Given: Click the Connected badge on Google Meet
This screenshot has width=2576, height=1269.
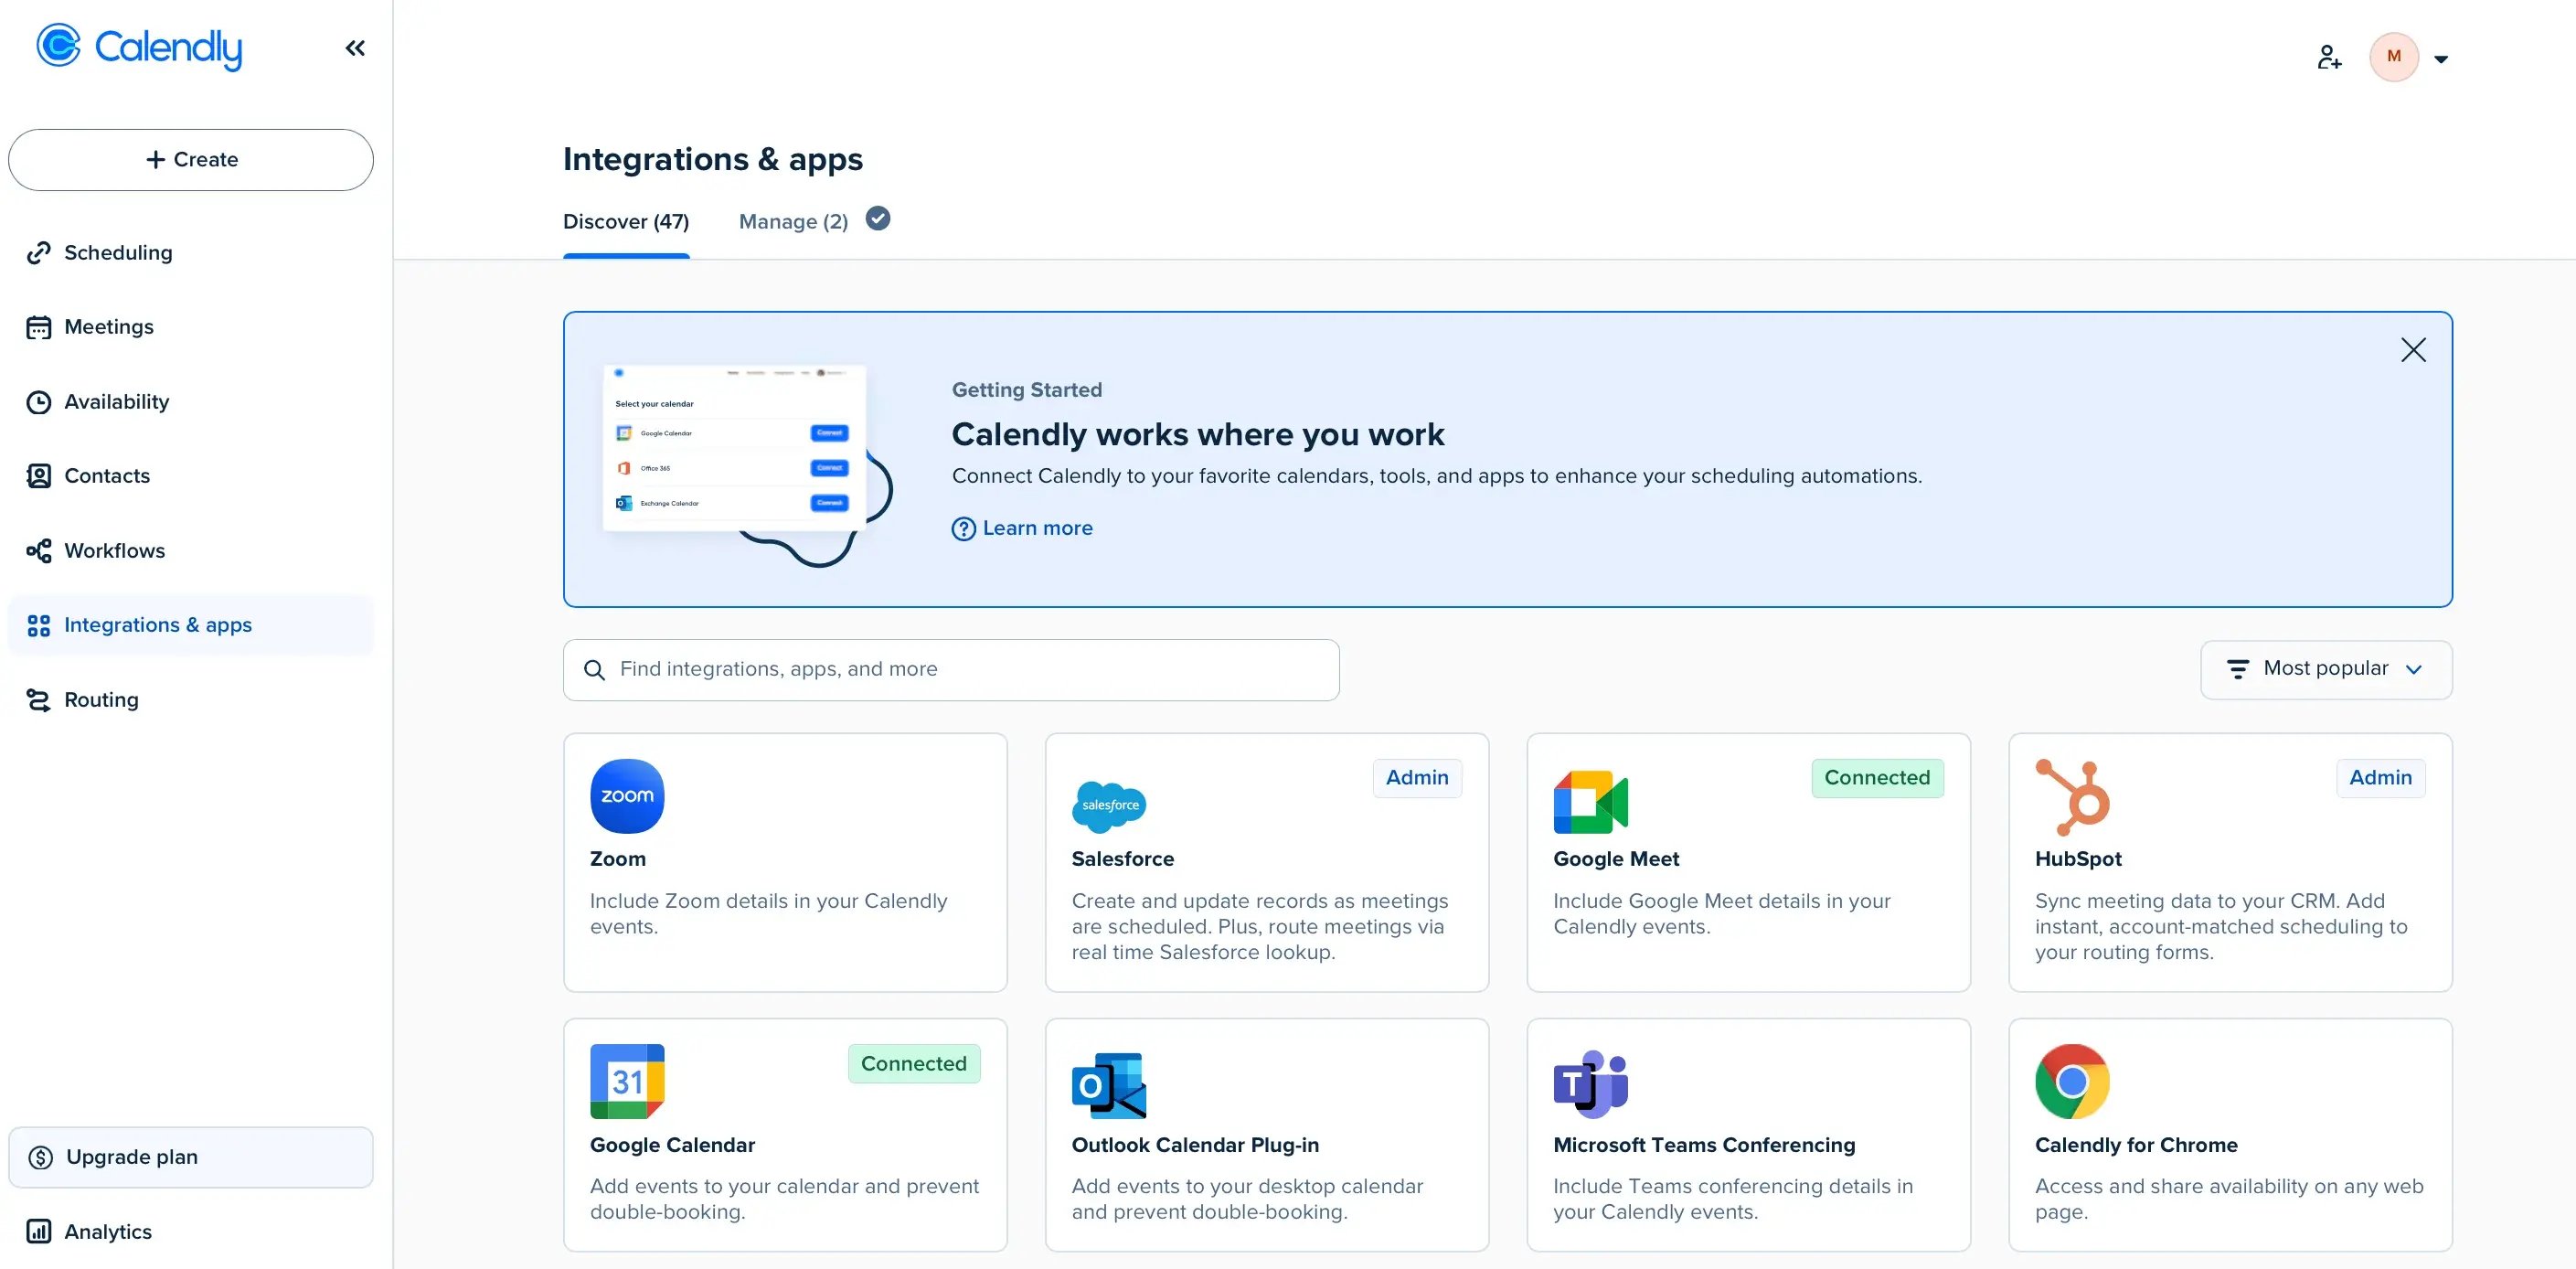Looking at the screenshot, I should (x=1877, y=778).
